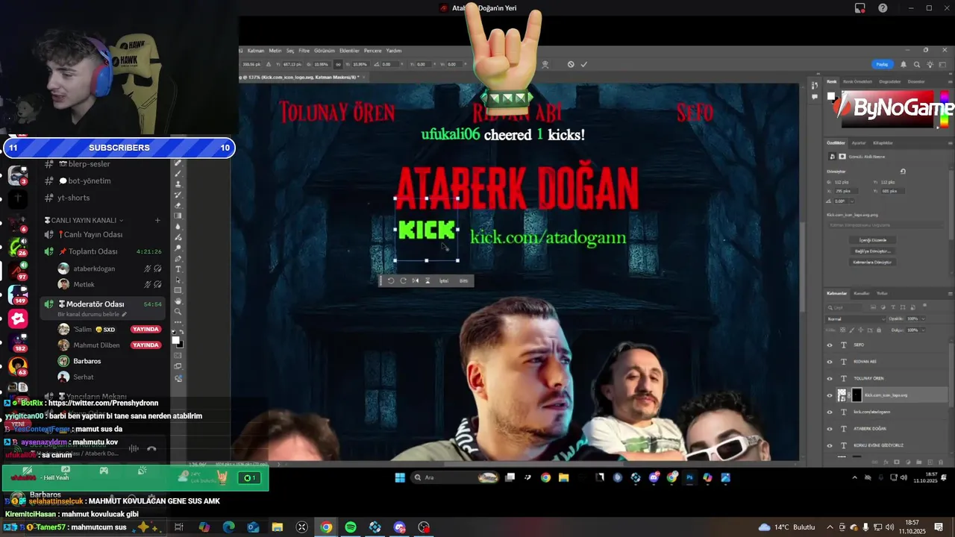
Task: Hide the Kick.com_icon_logo.svg layer
Action: [x=830, y=395]
